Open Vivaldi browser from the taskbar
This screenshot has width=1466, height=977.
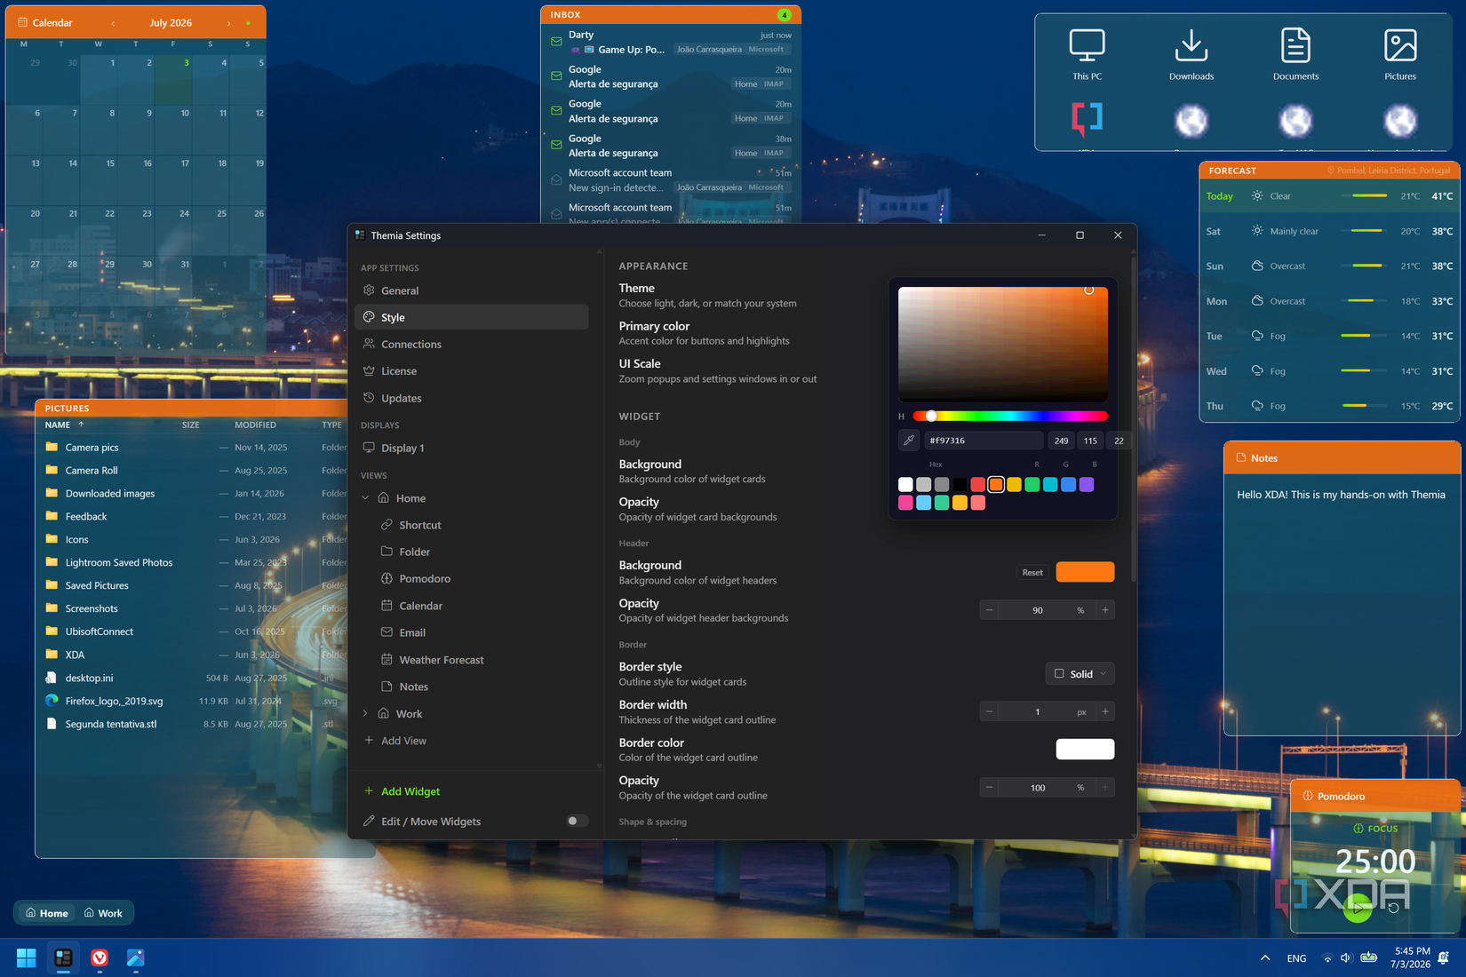point(100,957)
